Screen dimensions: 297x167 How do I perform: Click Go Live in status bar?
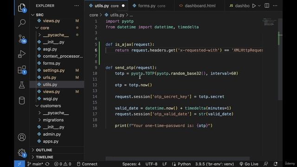(x=249, y=164)
